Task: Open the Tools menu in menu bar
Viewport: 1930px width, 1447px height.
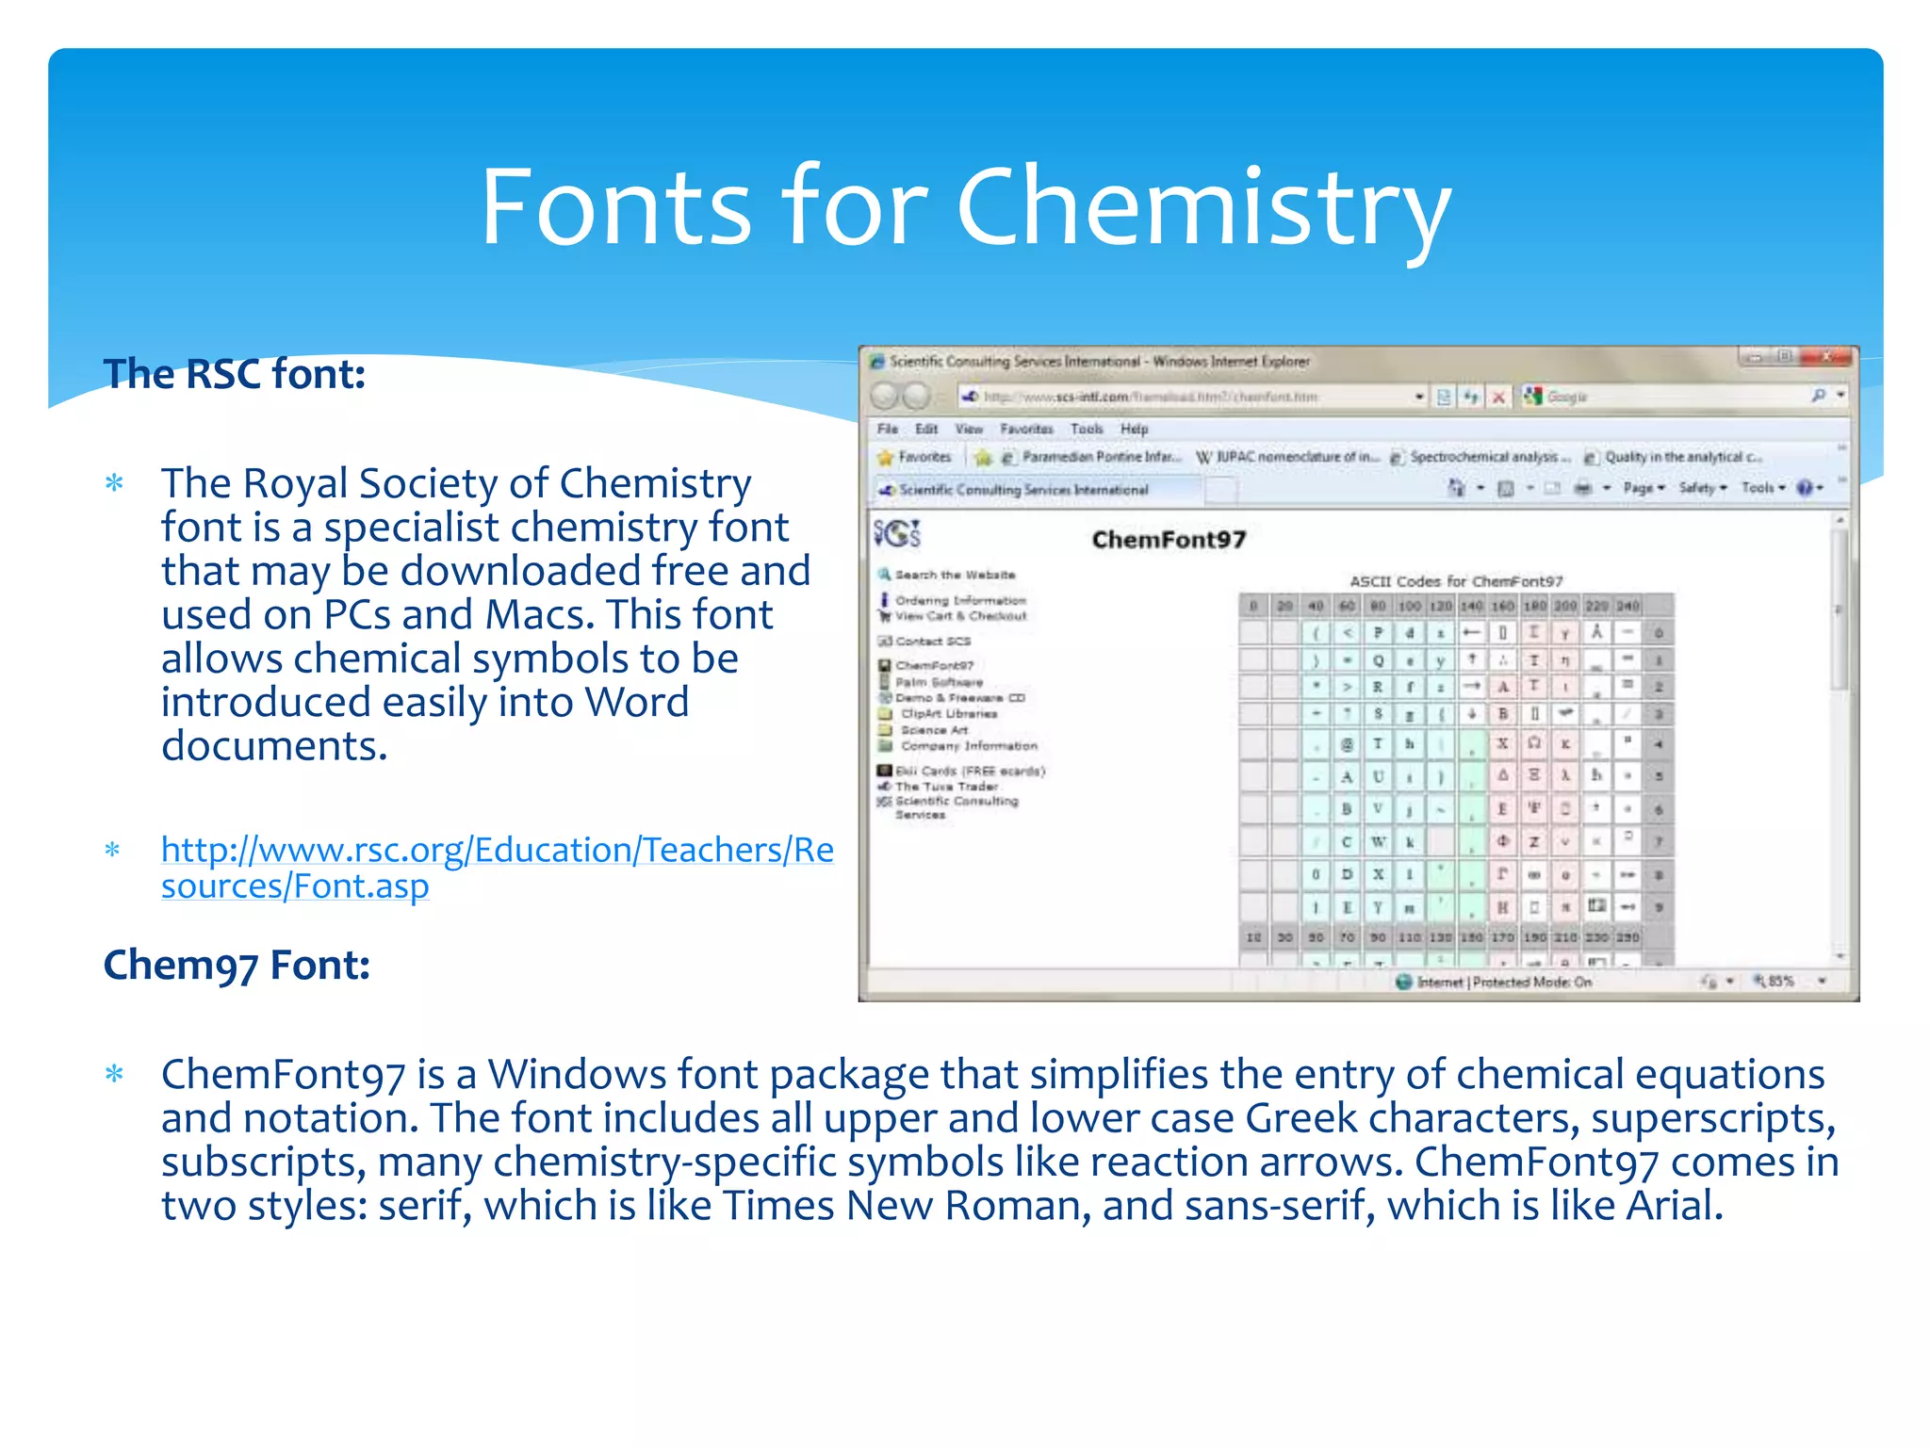Action: [1087, 429]
